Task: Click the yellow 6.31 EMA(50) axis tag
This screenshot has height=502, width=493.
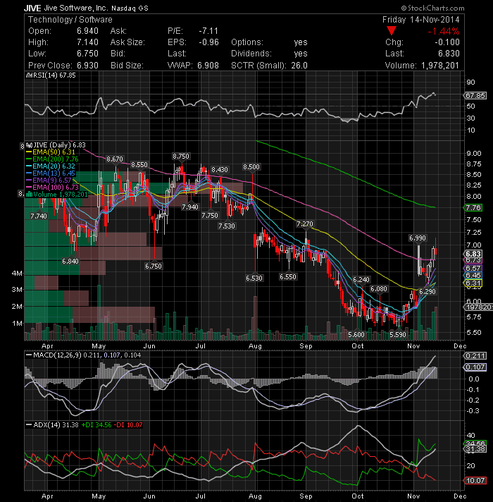Action: click(473, 283)
